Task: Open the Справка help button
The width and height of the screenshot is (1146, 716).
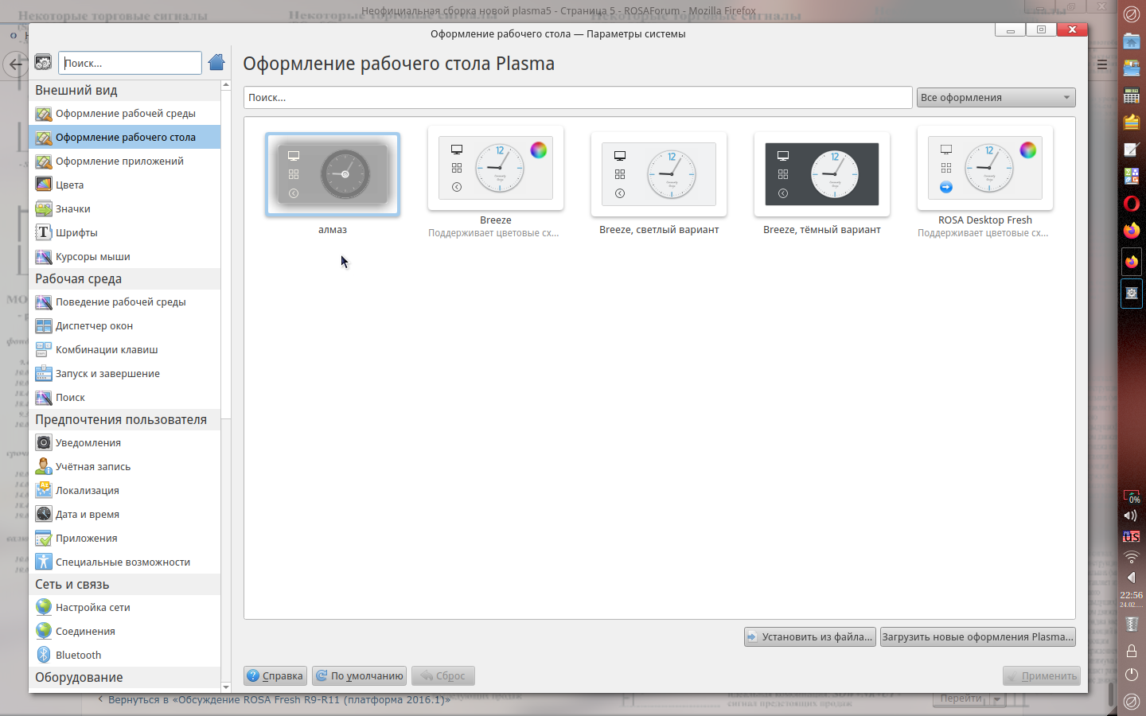Action: (275, 675)
